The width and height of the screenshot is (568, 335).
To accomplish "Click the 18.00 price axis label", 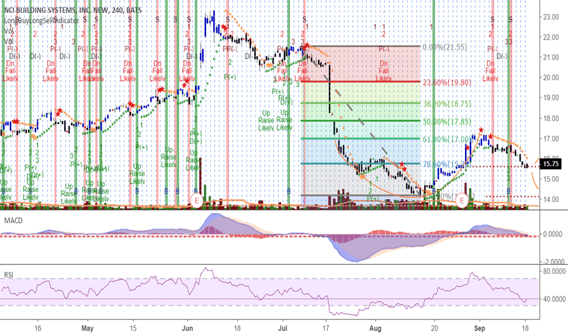I will 550,118.
